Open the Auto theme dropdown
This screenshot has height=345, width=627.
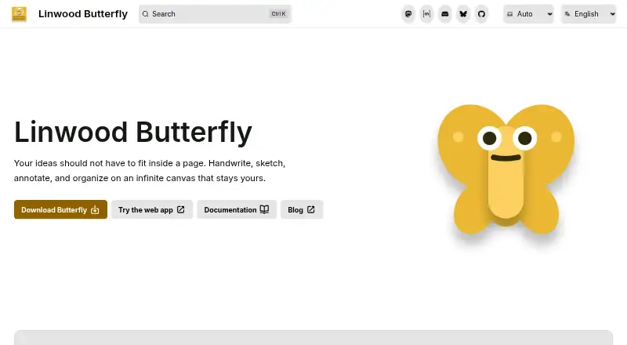(528, 14)
